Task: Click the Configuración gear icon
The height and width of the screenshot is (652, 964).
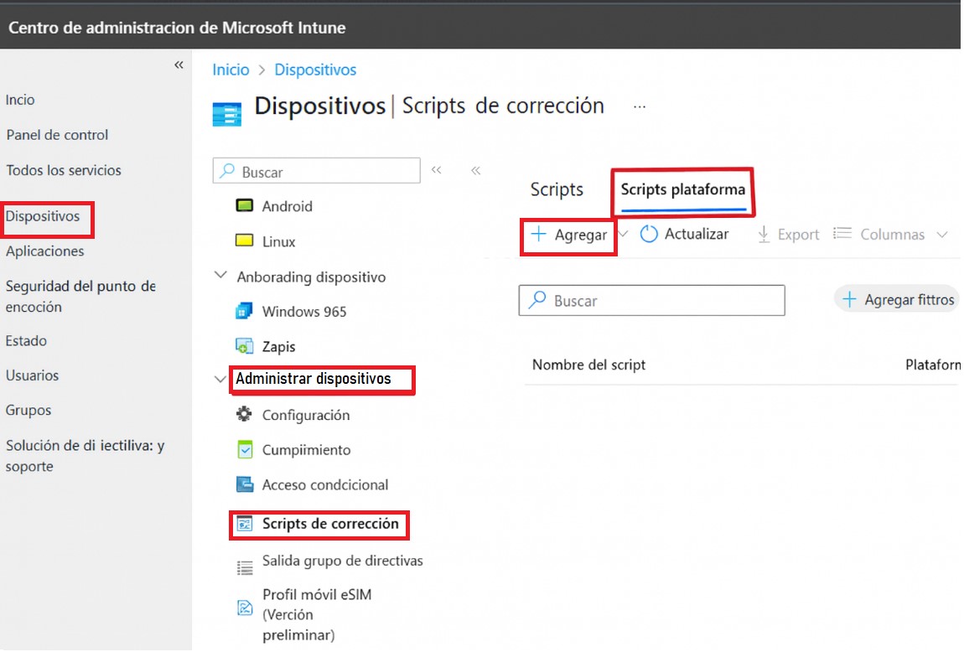Action: (245, 415)
